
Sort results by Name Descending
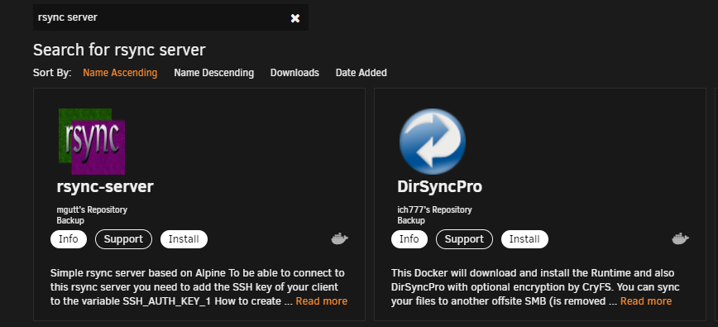[x=214, y=73]
